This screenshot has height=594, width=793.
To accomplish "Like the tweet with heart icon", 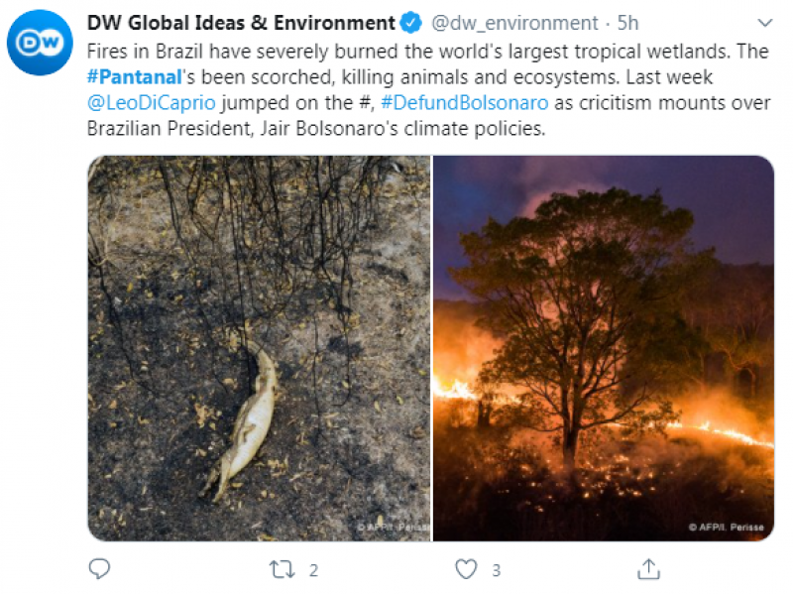I will pos(466,569).
